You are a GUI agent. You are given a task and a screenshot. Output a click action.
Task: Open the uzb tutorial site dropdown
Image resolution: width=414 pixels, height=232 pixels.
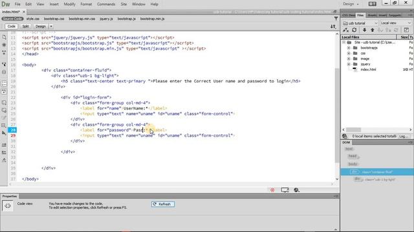[x=361, y=23]
